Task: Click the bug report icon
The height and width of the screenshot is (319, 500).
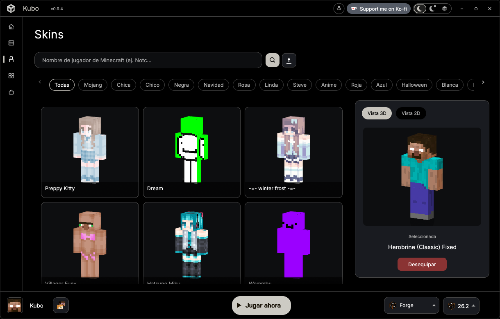Action: click(x=339, y=9)
